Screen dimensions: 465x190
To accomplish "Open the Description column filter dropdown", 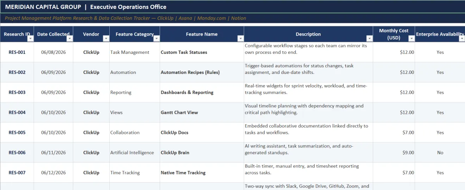I will click(369, 39).
